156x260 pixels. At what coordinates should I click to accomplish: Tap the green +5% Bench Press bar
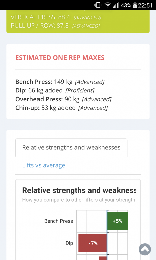118,221
